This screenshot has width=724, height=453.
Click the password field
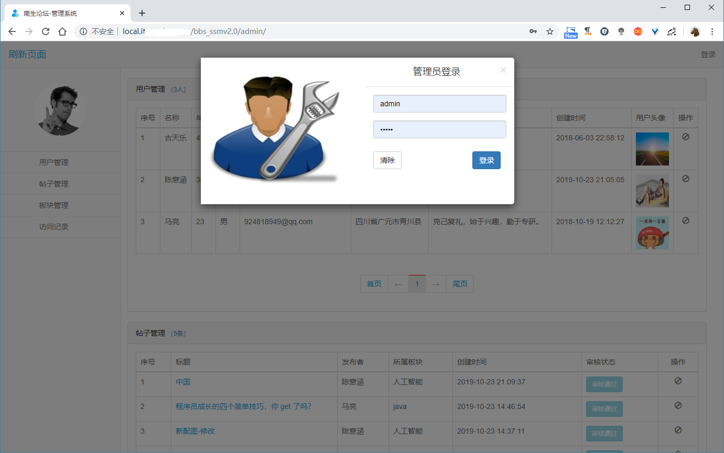440,129
